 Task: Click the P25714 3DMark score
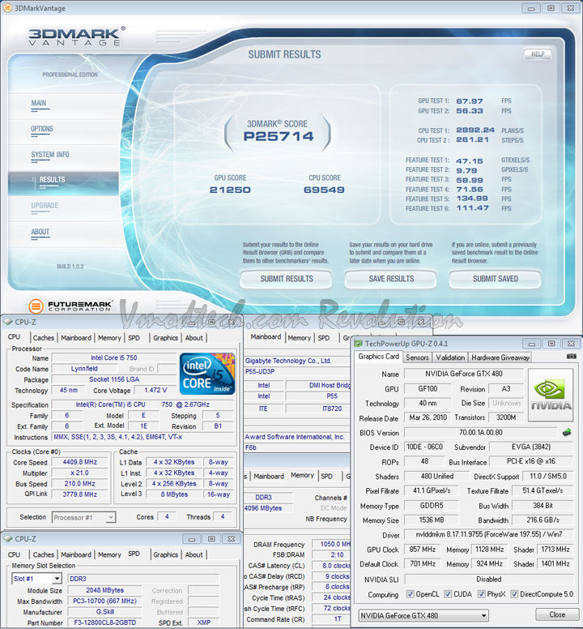pyautogui.click(x=279, y=136)
